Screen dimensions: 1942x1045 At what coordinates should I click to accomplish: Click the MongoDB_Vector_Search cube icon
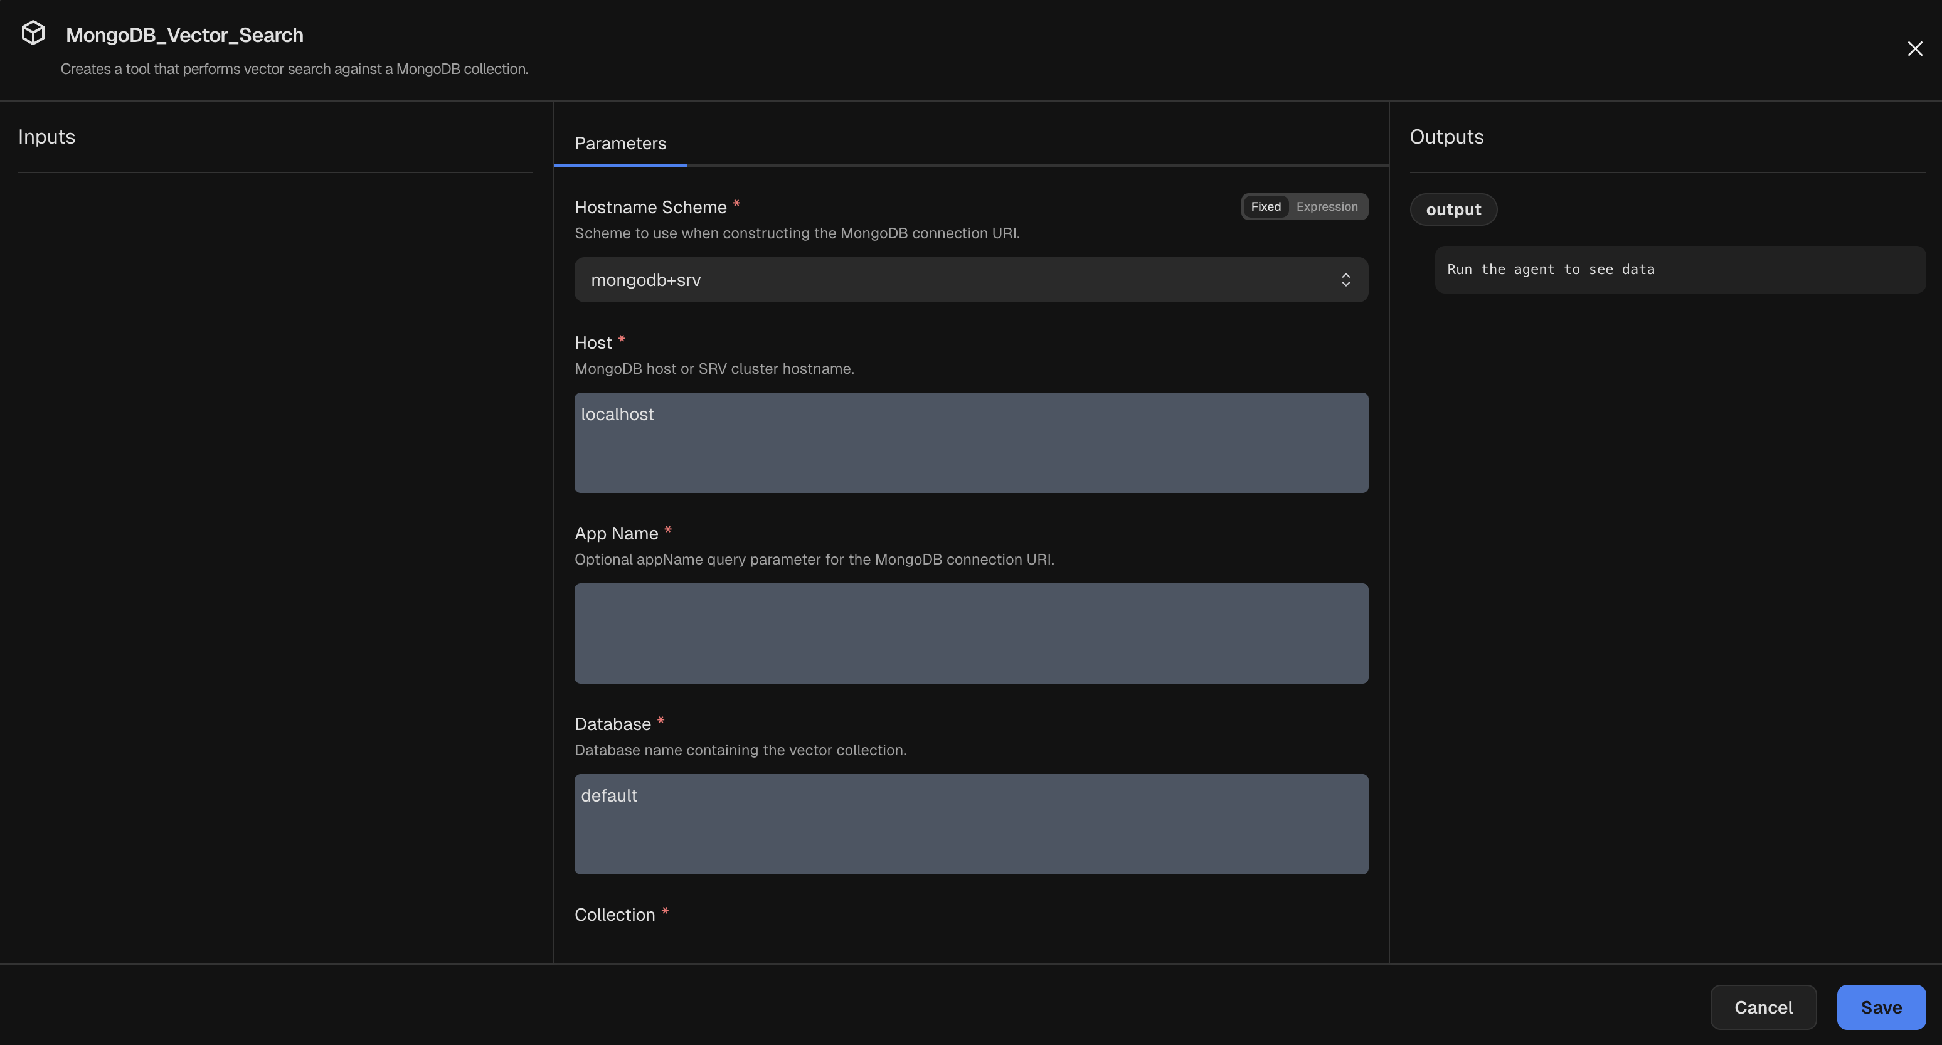tap(33, 33)
